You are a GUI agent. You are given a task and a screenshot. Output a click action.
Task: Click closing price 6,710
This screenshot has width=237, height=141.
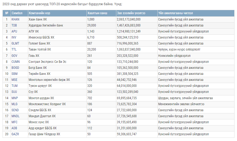coord(91,37)
